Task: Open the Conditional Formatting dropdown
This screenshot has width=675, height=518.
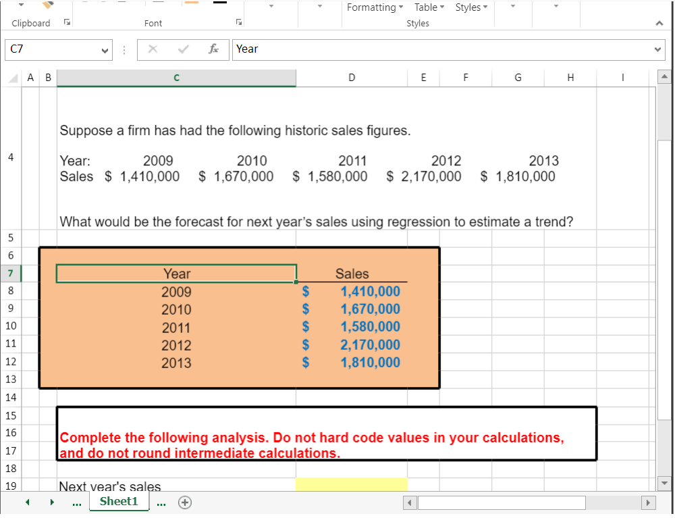Action: (x=375, y=7)
